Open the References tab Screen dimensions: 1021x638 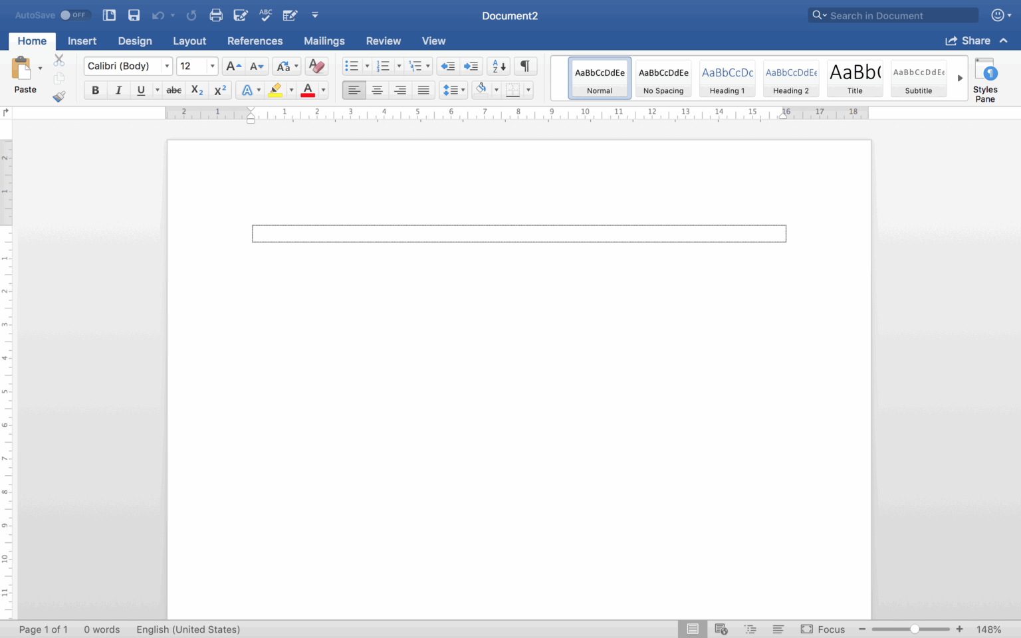[x=255, y=41]
